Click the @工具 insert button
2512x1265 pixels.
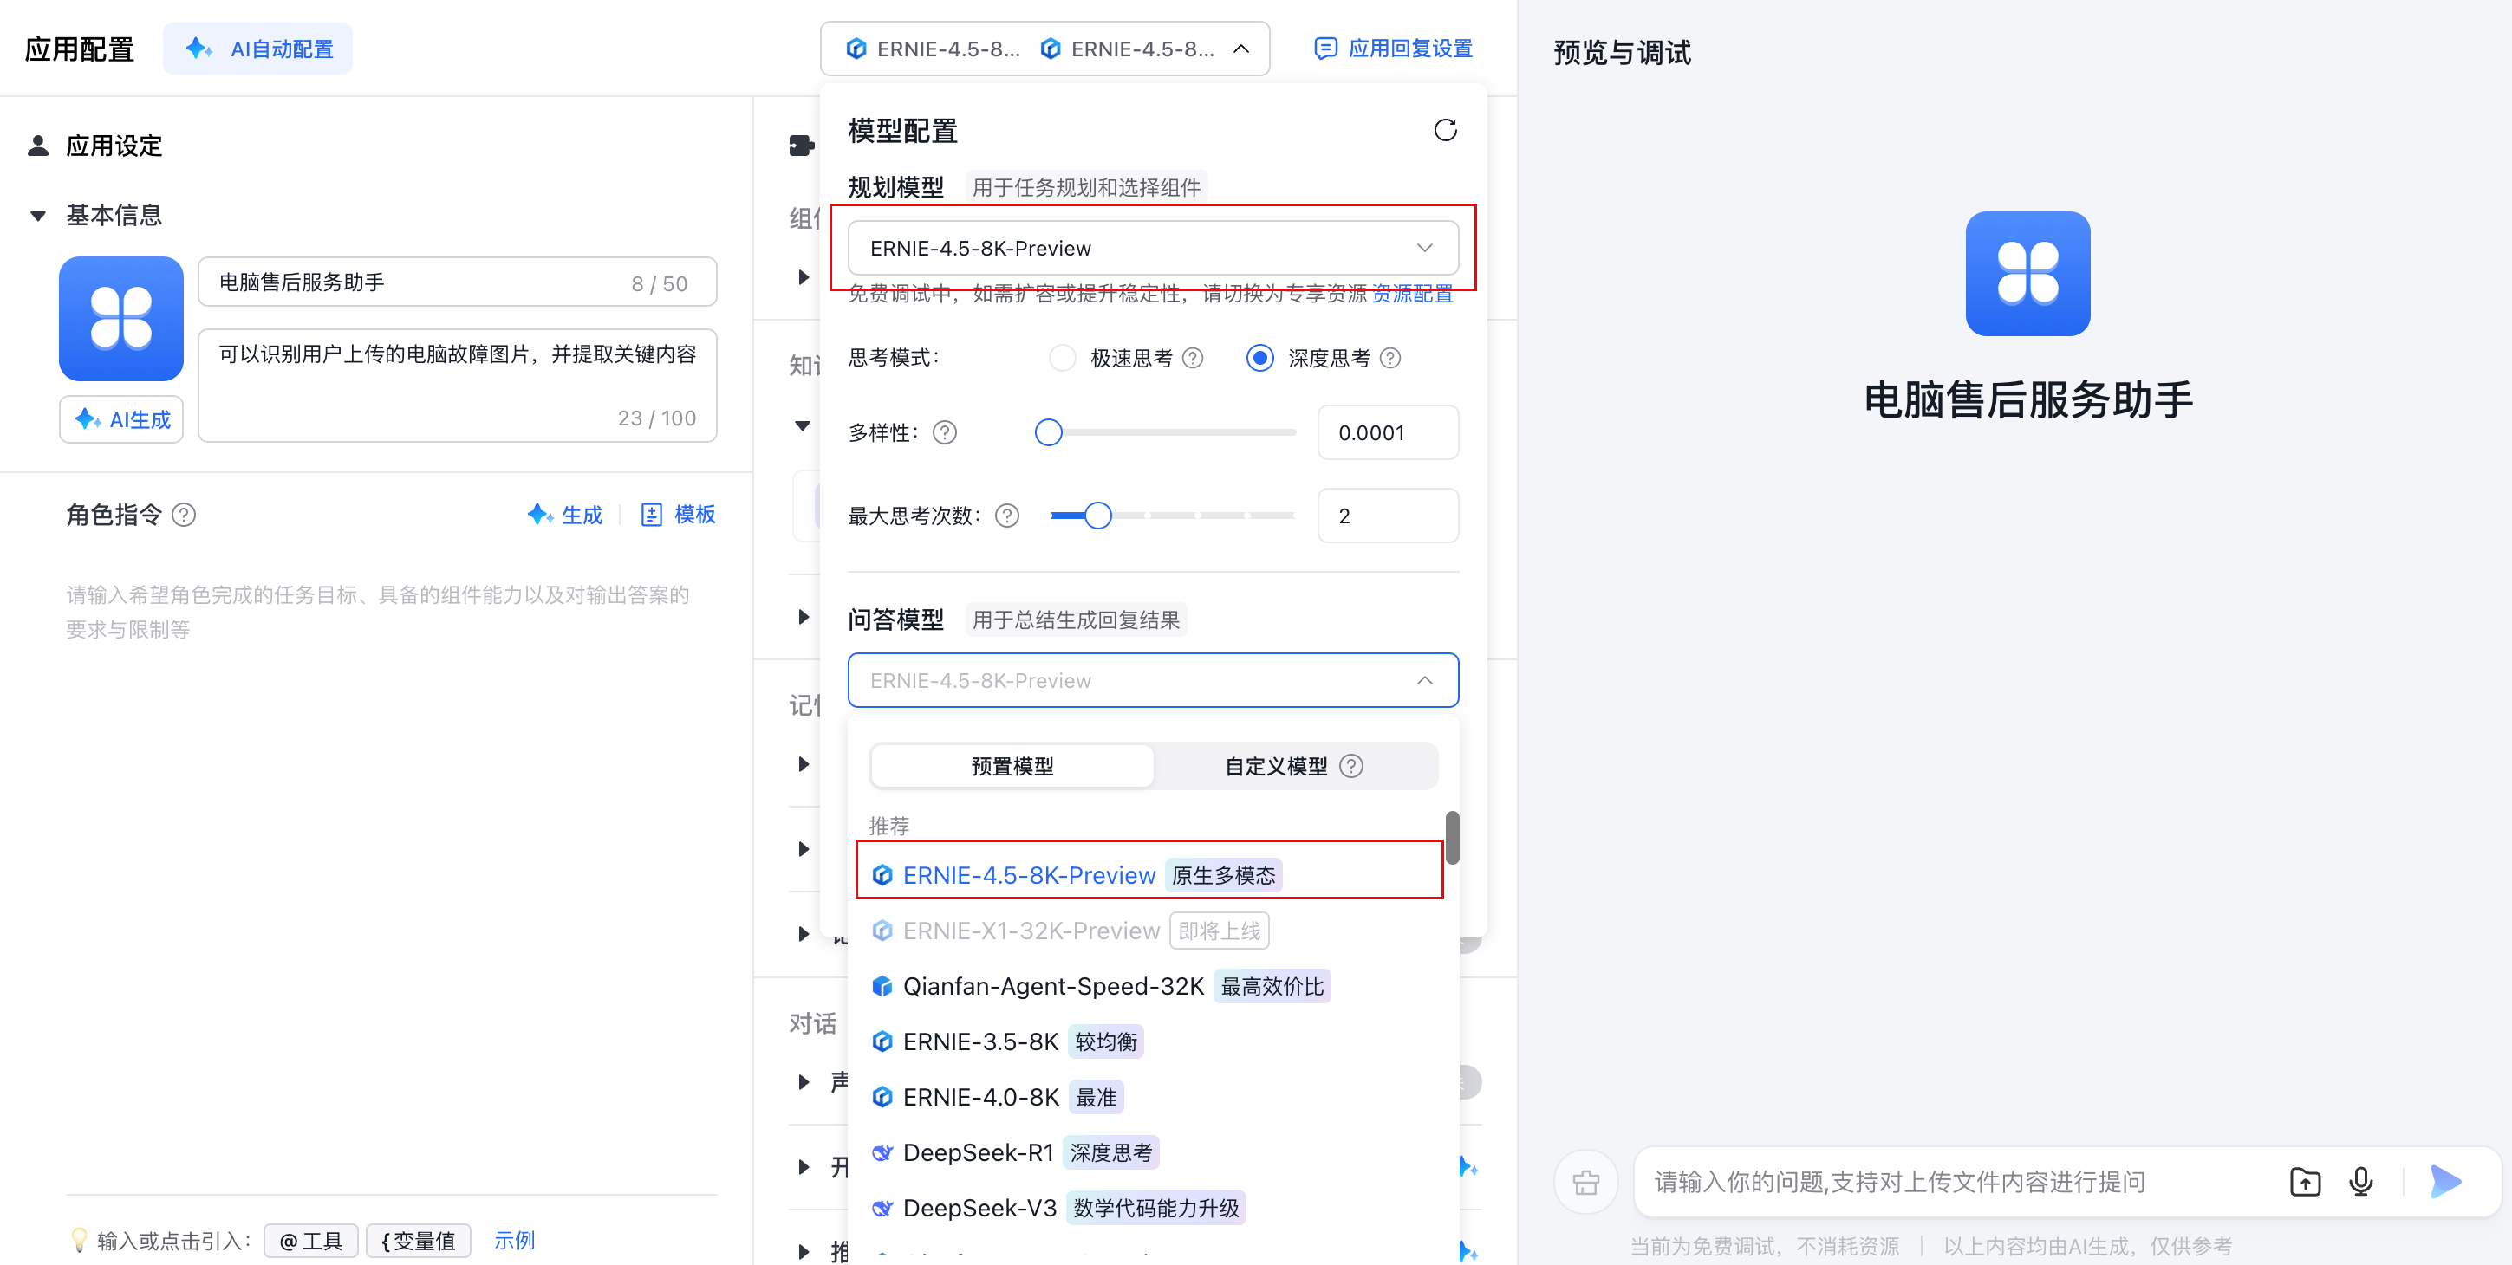click(x=311, y=1241)
